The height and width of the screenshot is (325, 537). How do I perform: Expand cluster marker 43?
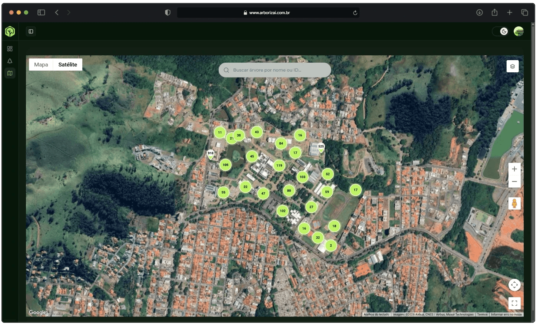257,132
